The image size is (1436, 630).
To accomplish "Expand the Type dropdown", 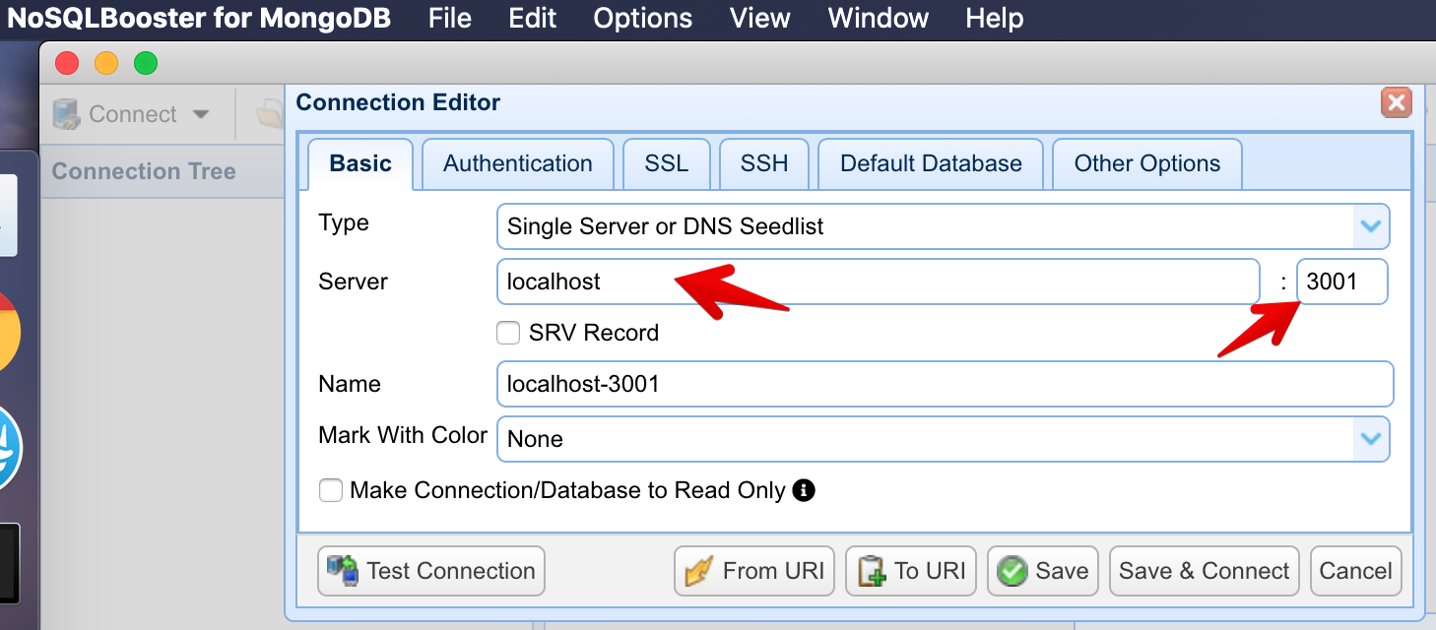I will (x=1370, y=226).
